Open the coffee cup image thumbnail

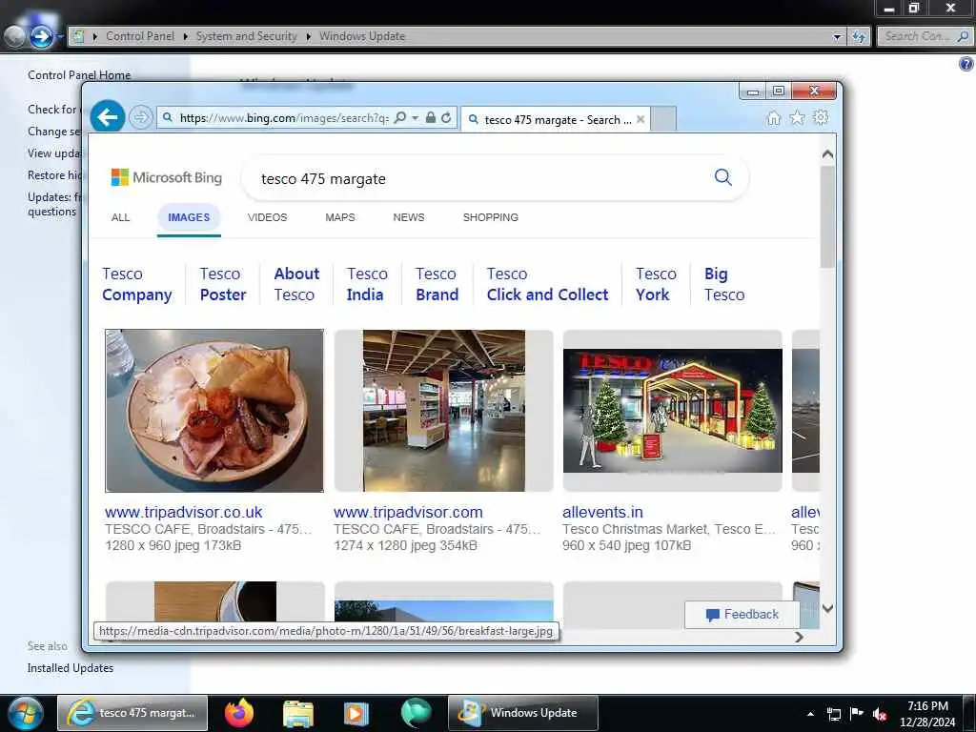click(x=214, y=601)
